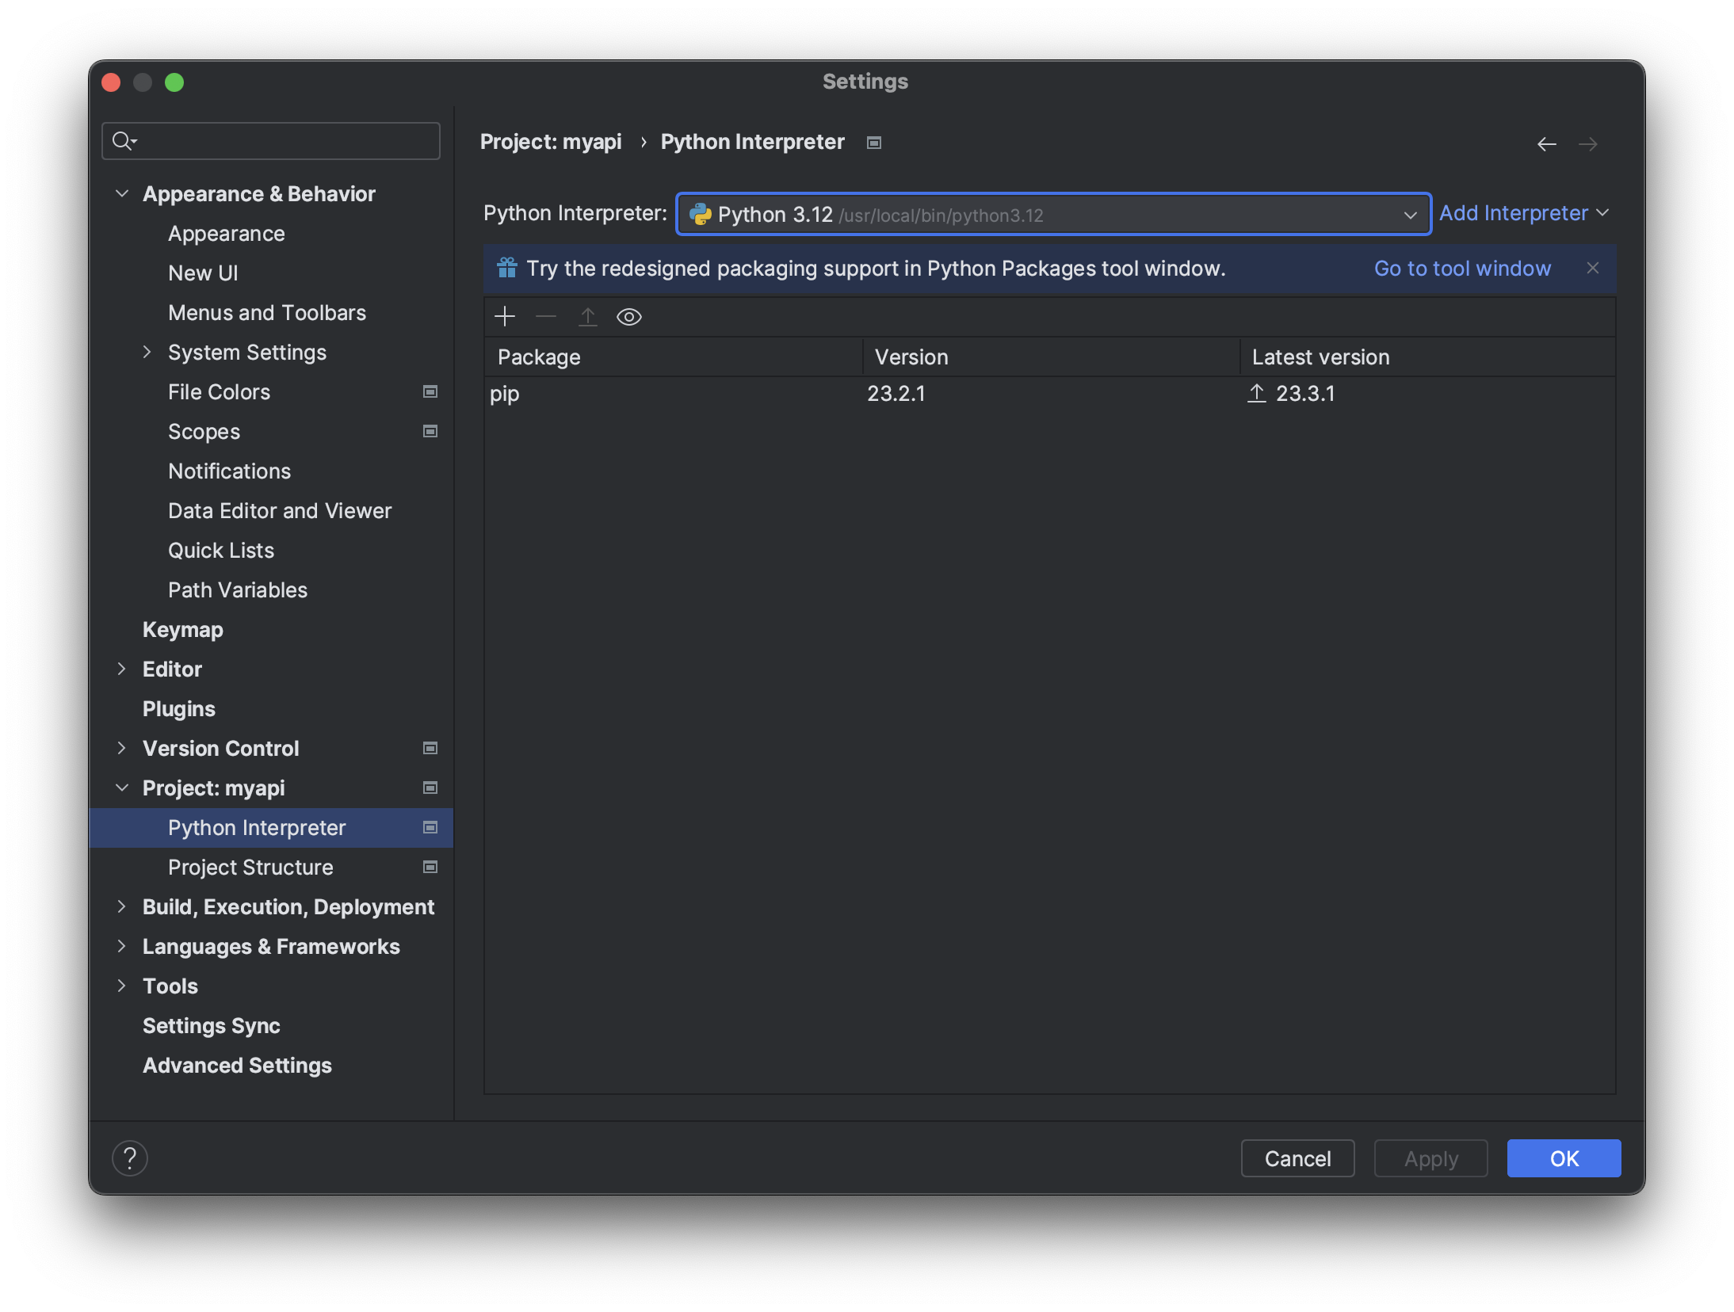Dismiss the packaging support banner
Screen dimensions: 1734x1312
point(1593,268)
